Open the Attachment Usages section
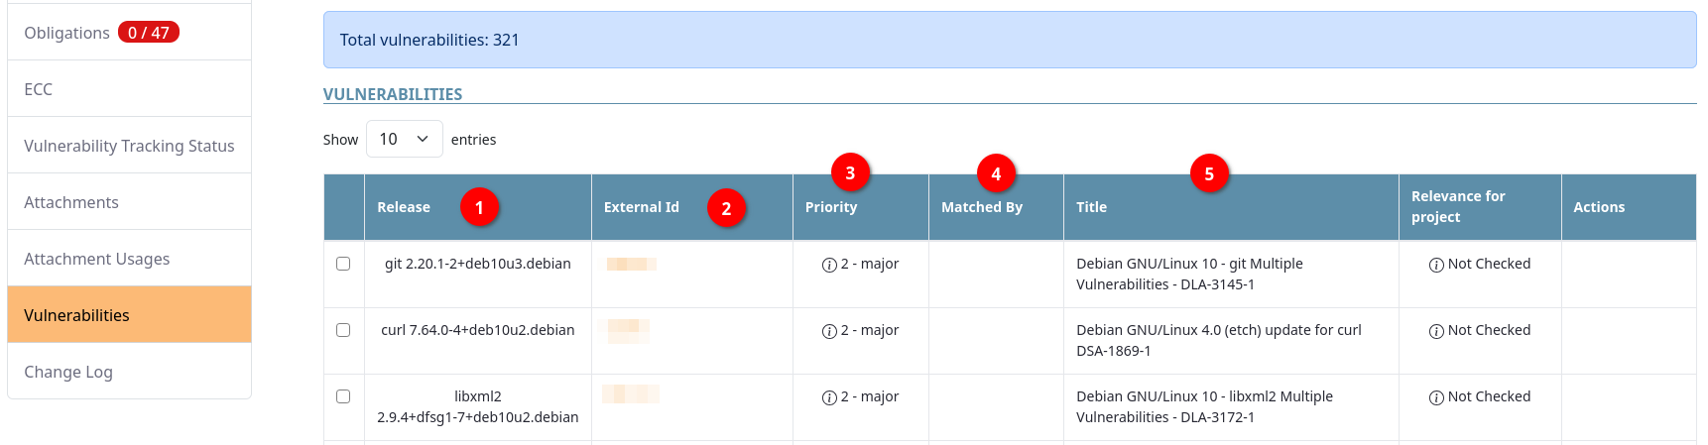1708x445 pixels. [96, 259]
